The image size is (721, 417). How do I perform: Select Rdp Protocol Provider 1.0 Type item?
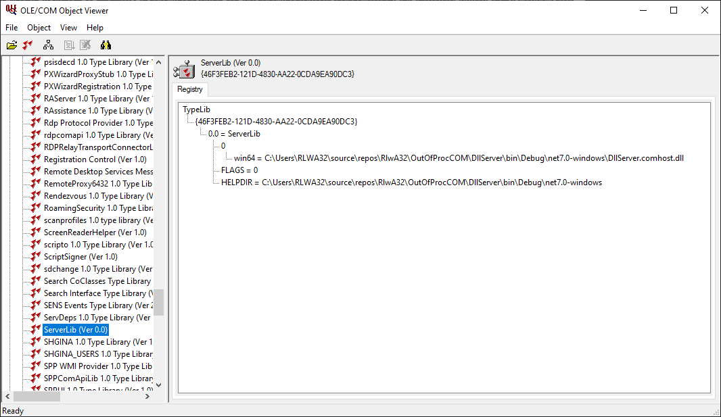tap(98, 122)
